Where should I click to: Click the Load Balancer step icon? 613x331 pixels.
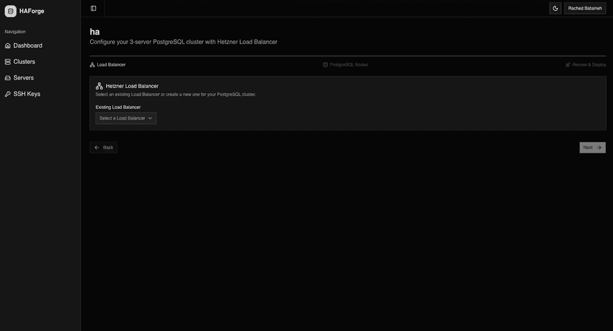tap(93, 65)
